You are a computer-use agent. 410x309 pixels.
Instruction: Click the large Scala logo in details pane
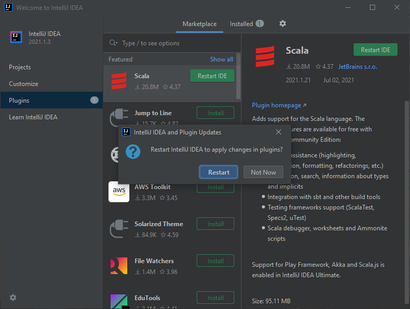click(265, 56)
